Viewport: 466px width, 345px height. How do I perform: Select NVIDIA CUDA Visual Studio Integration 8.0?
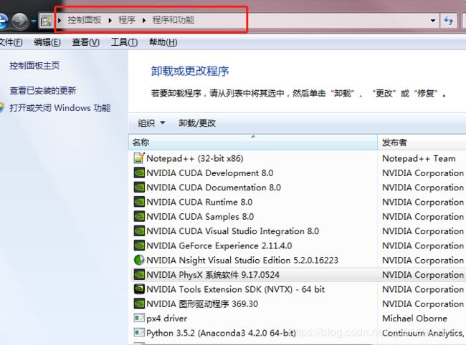pyautogui.click(x=298, y=230)
